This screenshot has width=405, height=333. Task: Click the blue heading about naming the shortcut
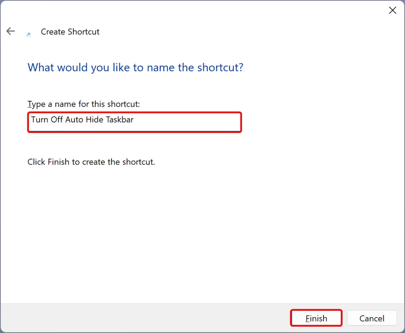click(135, 67)
